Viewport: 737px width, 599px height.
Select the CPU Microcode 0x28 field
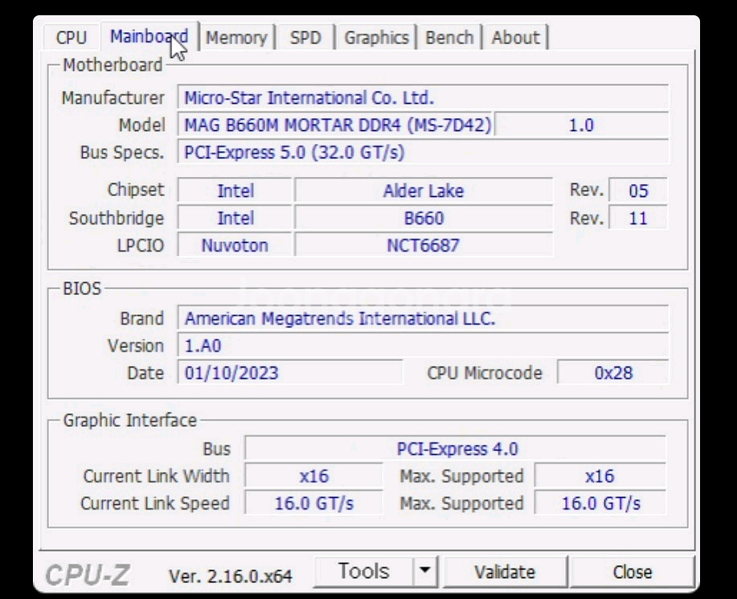click(x=612, y=373)
